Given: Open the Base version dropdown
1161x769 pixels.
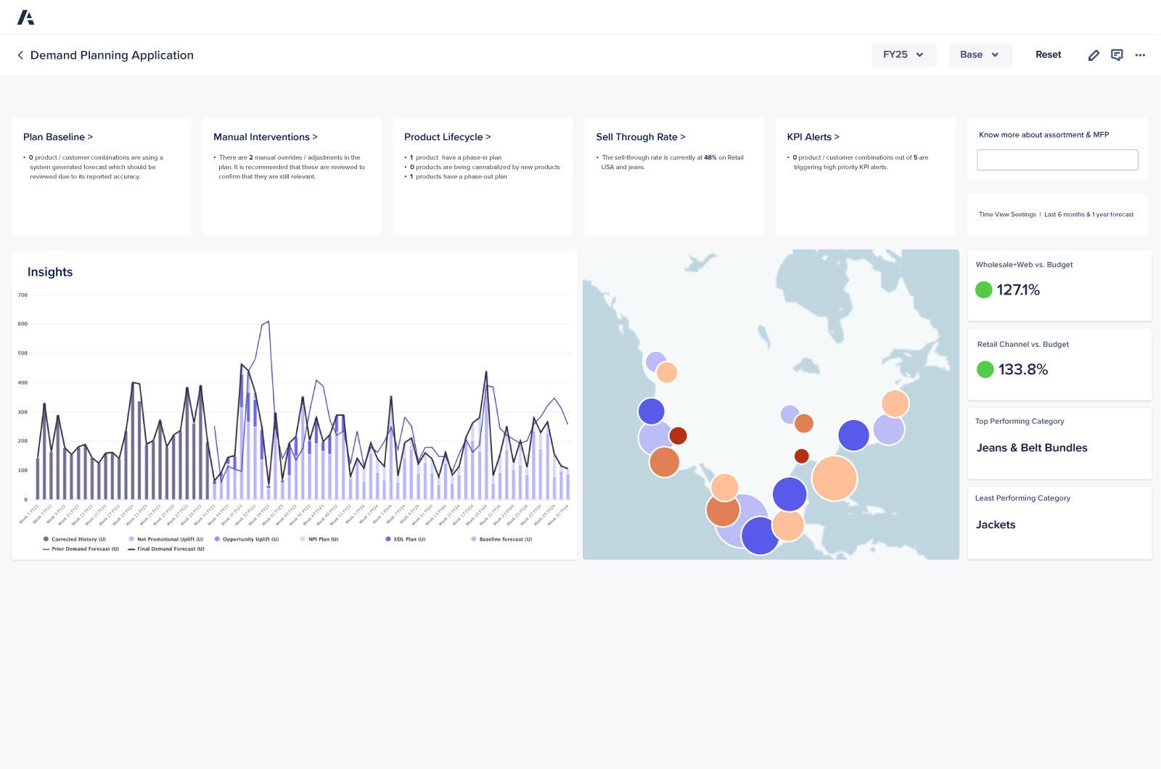Looking at the screenshot, I should tap(980, 54).
